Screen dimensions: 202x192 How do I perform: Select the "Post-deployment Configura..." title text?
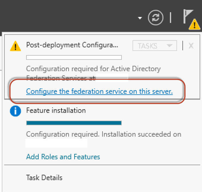tap(72, 45)
